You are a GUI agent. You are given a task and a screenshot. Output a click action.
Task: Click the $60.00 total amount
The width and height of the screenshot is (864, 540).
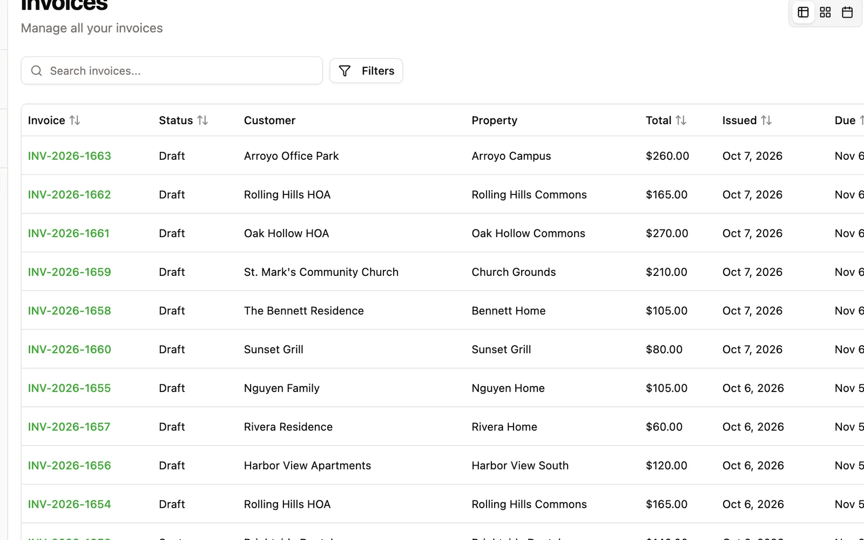tap(664, 427)
